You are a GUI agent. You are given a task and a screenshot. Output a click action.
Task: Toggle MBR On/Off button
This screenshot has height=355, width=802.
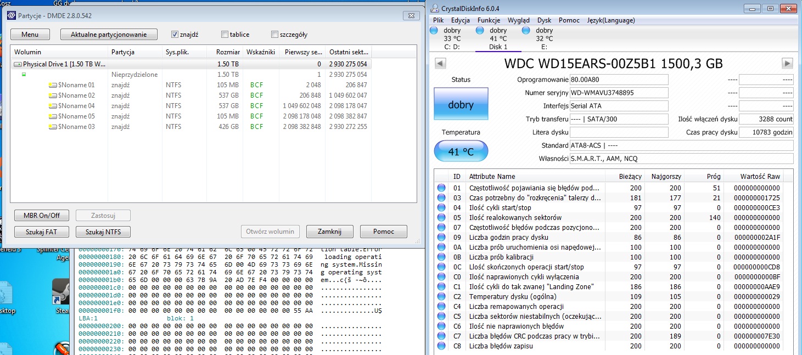(42, 215)
